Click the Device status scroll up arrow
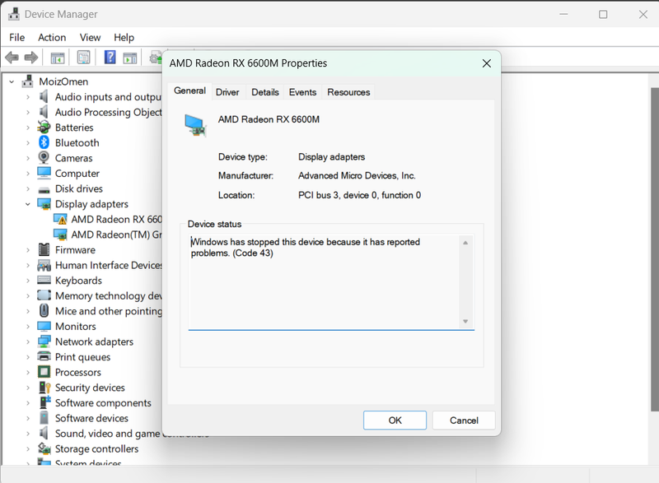 point(465,243)
